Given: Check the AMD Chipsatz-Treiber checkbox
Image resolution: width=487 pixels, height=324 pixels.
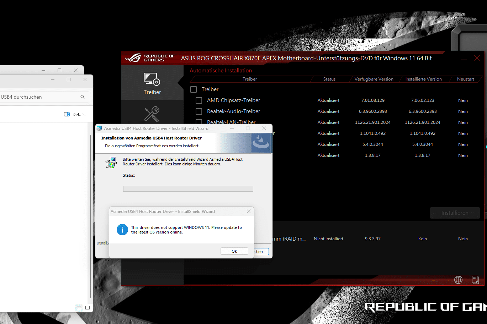Looking at the screenshot, I should click(199, 100).
